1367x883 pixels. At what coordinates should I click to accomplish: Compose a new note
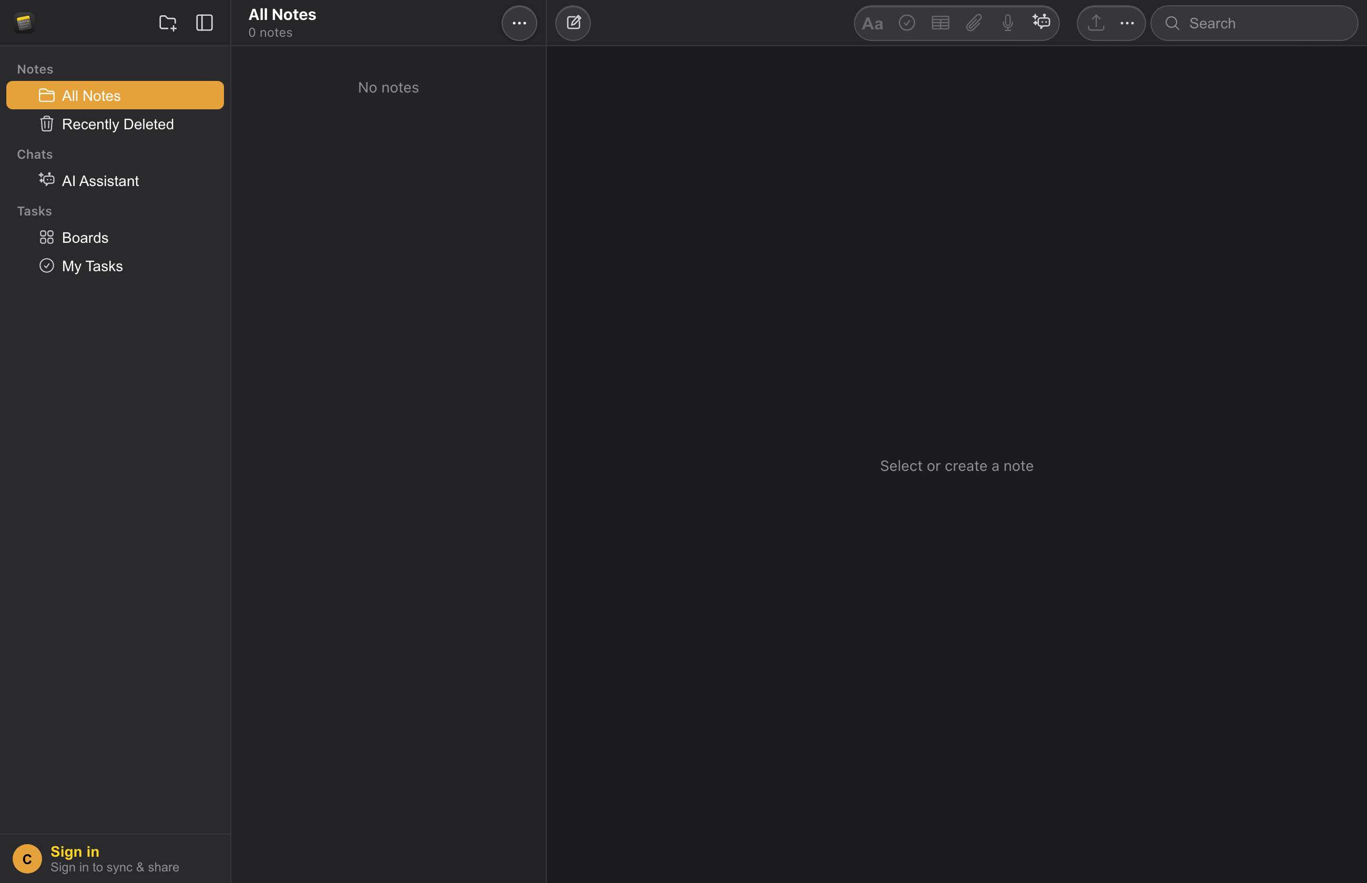[573, 23]
